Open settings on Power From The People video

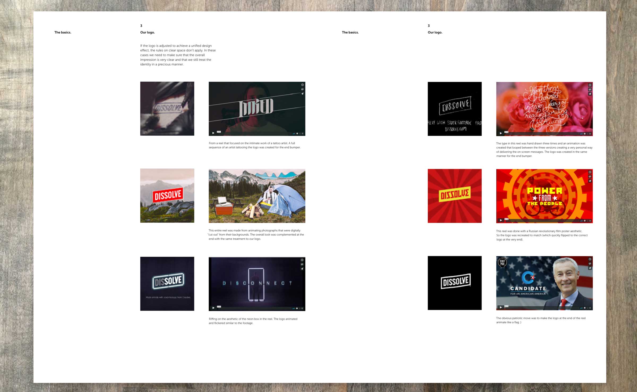point(585,221)
